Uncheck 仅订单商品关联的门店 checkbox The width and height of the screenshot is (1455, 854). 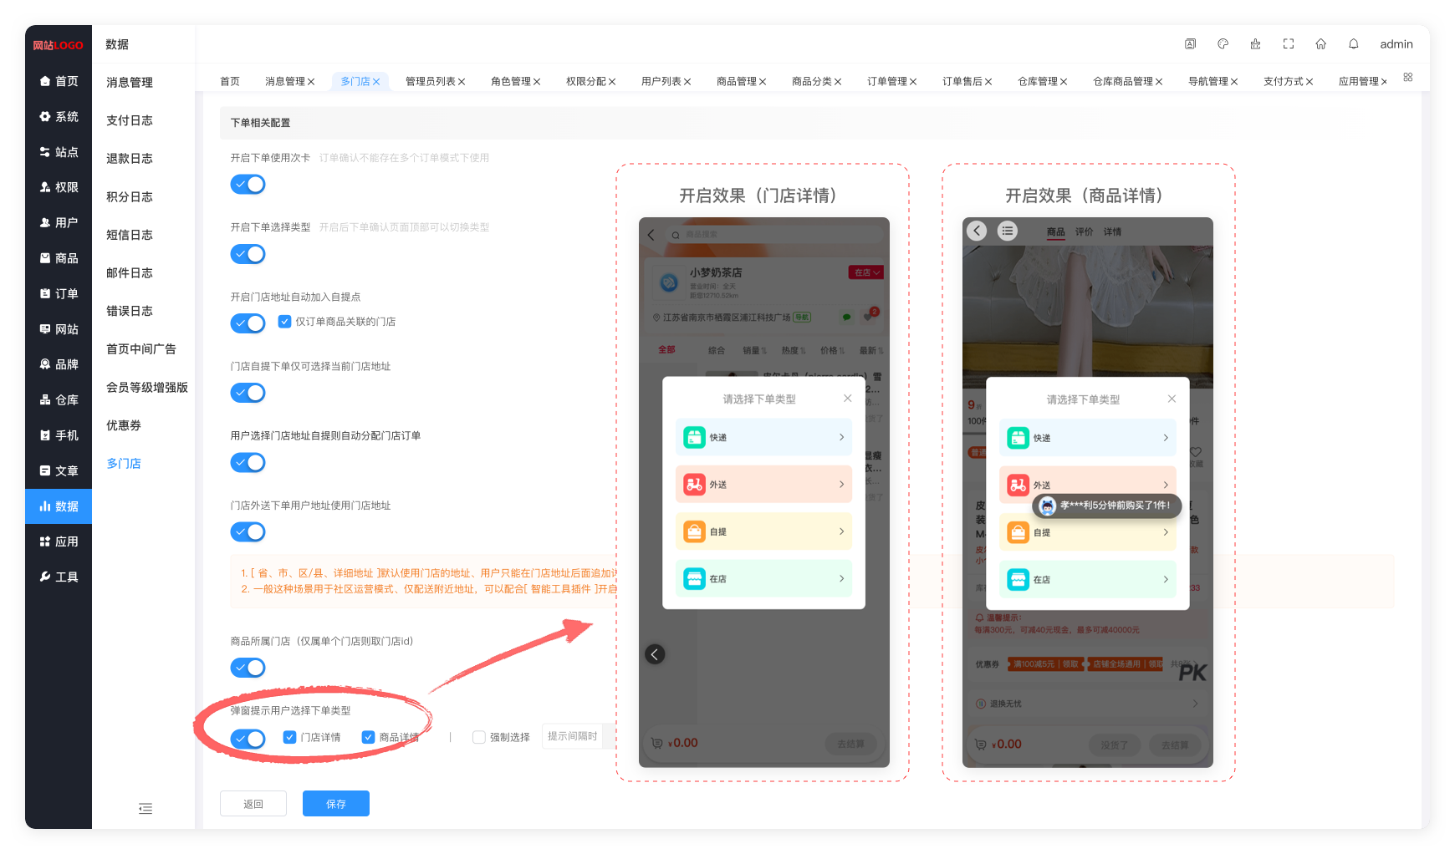click(x=284, y=322)
